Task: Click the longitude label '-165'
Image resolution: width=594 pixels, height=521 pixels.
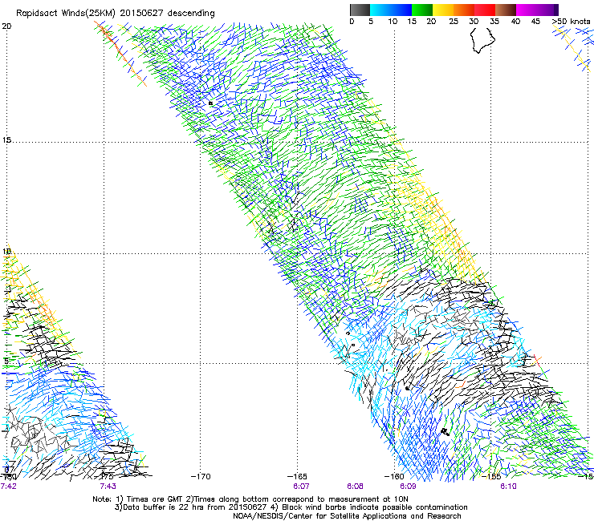Action: click(297, 476)
